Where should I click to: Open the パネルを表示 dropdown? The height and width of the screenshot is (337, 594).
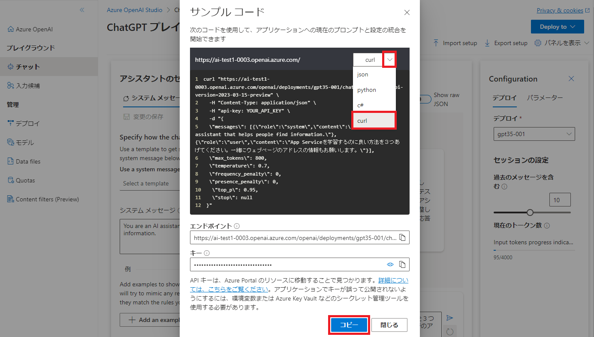click(x=562, y=43)
